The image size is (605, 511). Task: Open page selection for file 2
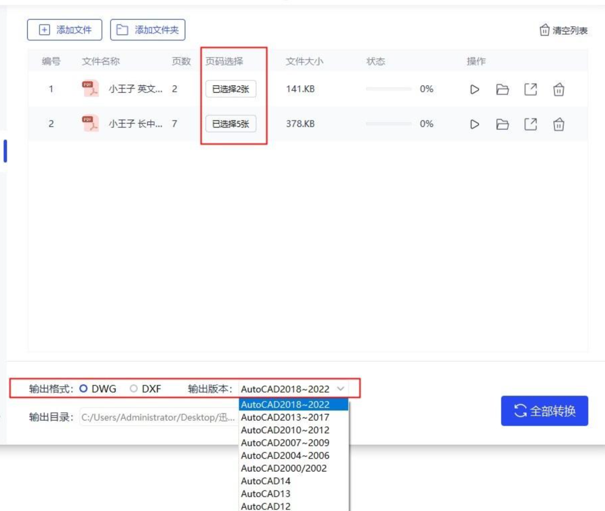click(x=231, y=124)
